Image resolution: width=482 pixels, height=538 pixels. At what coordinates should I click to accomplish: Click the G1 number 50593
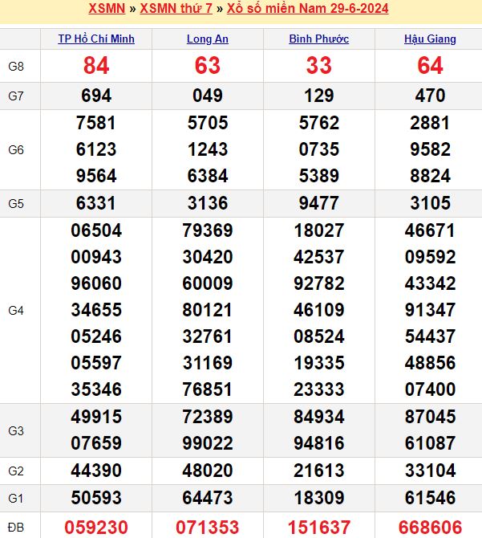[96, 498]
